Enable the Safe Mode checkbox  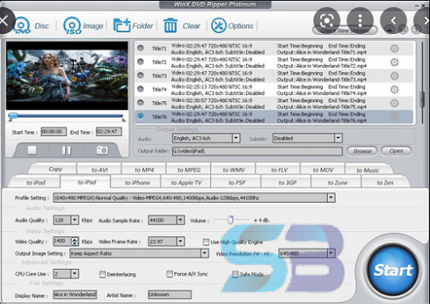(x=235, y=274)
